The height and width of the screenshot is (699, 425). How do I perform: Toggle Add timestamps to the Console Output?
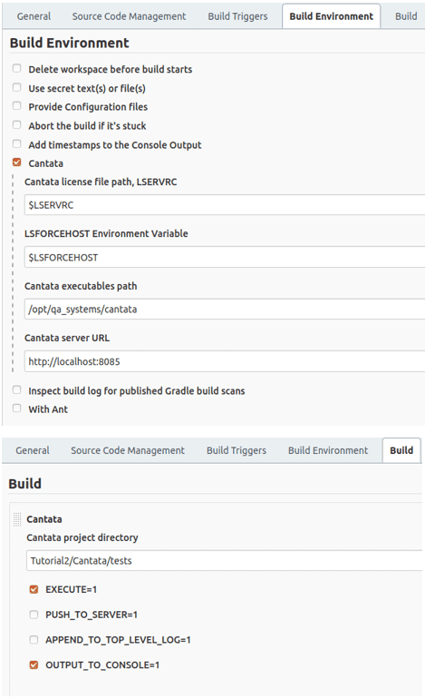pos(17,144)
